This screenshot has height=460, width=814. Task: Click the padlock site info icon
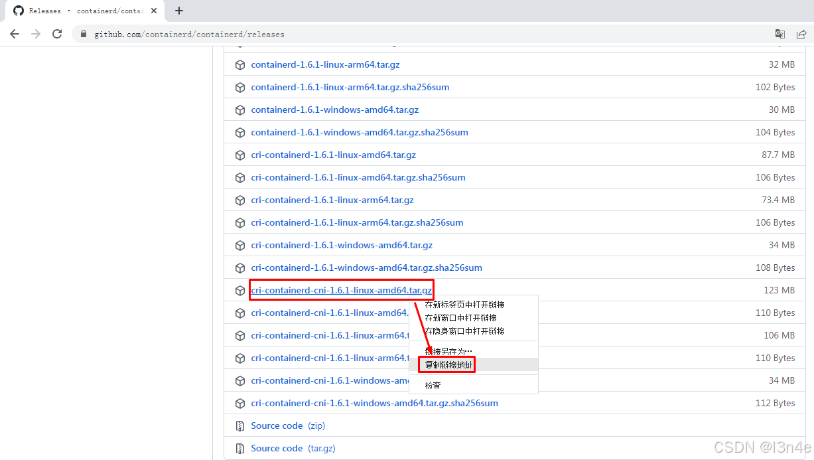point(84,34)
